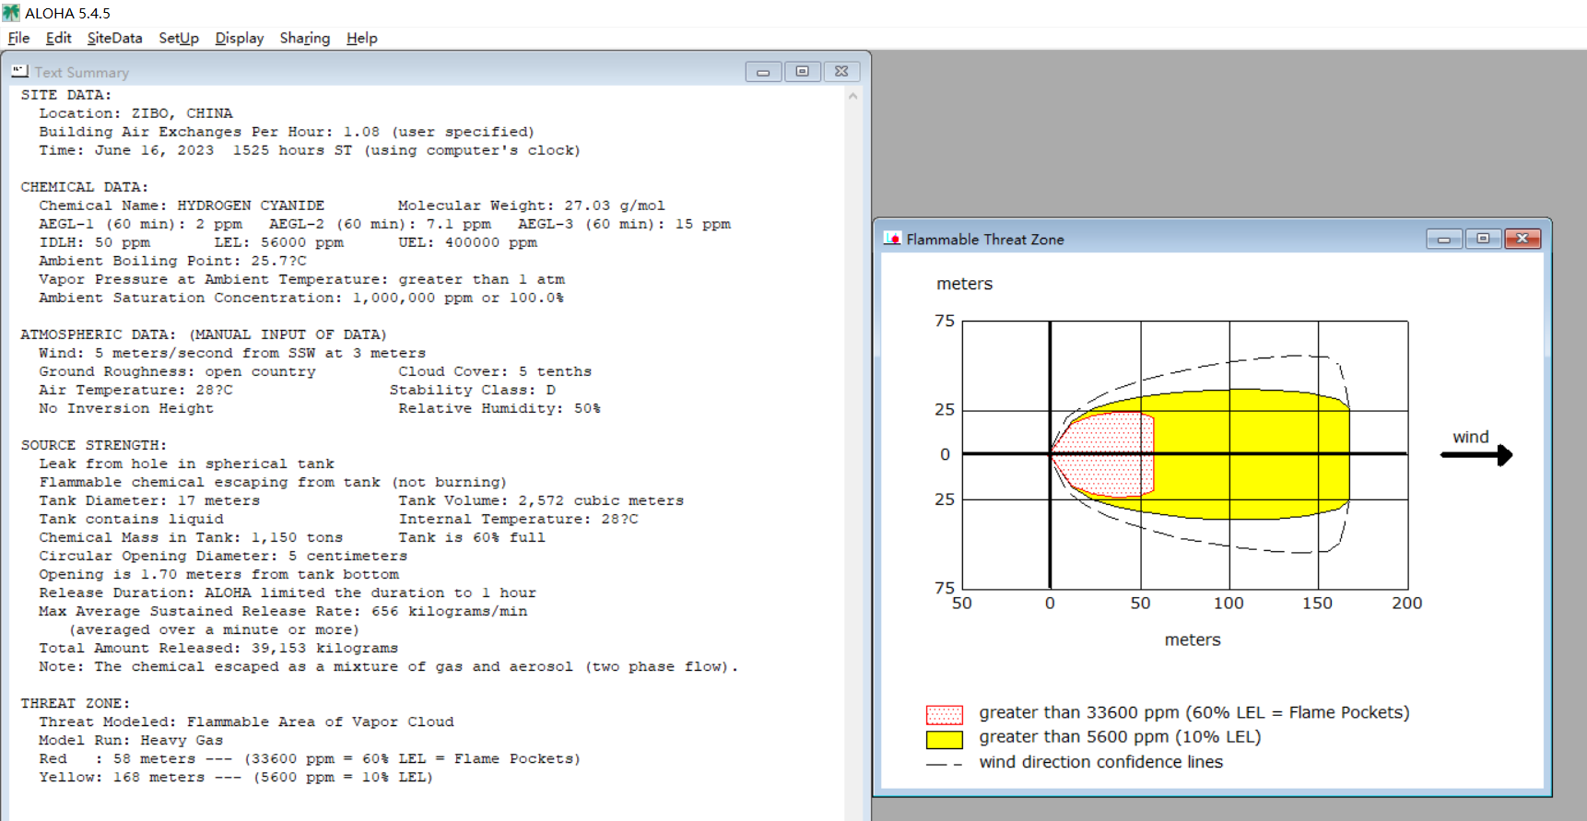Click 'AEGL-1 (60 min): 2 ppm' text

click(x=140, y=224)
